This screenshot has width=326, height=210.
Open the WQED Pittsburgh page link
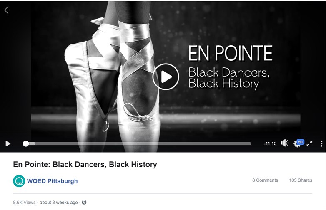tap(52, 181)
